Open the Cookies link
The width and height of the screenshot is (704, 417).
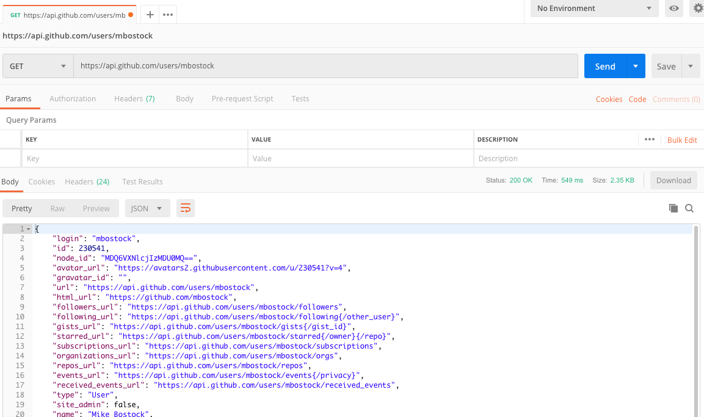pos(609,99)
